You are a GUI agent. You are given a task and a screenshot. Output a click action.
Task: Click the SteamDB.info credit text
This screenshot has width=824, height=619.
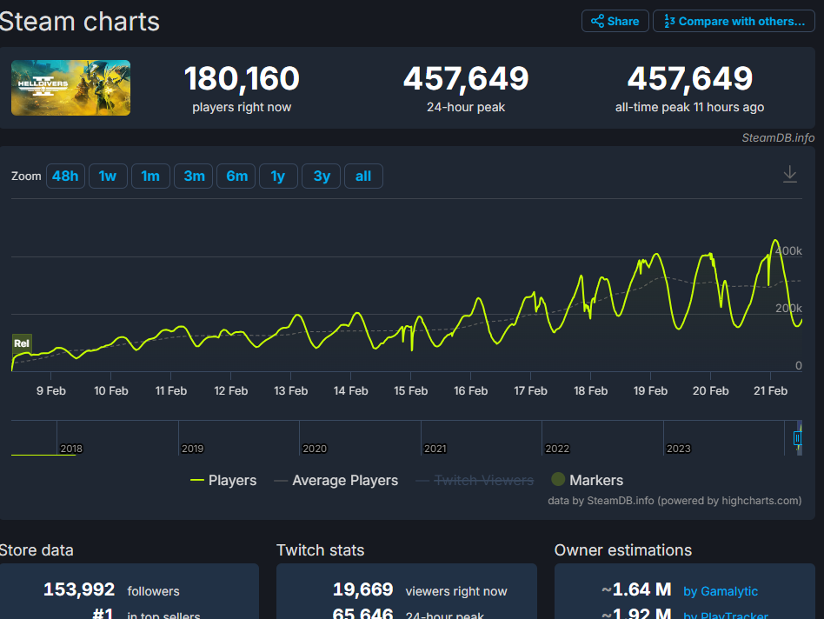pyautogui.click(x=778, y=137)
